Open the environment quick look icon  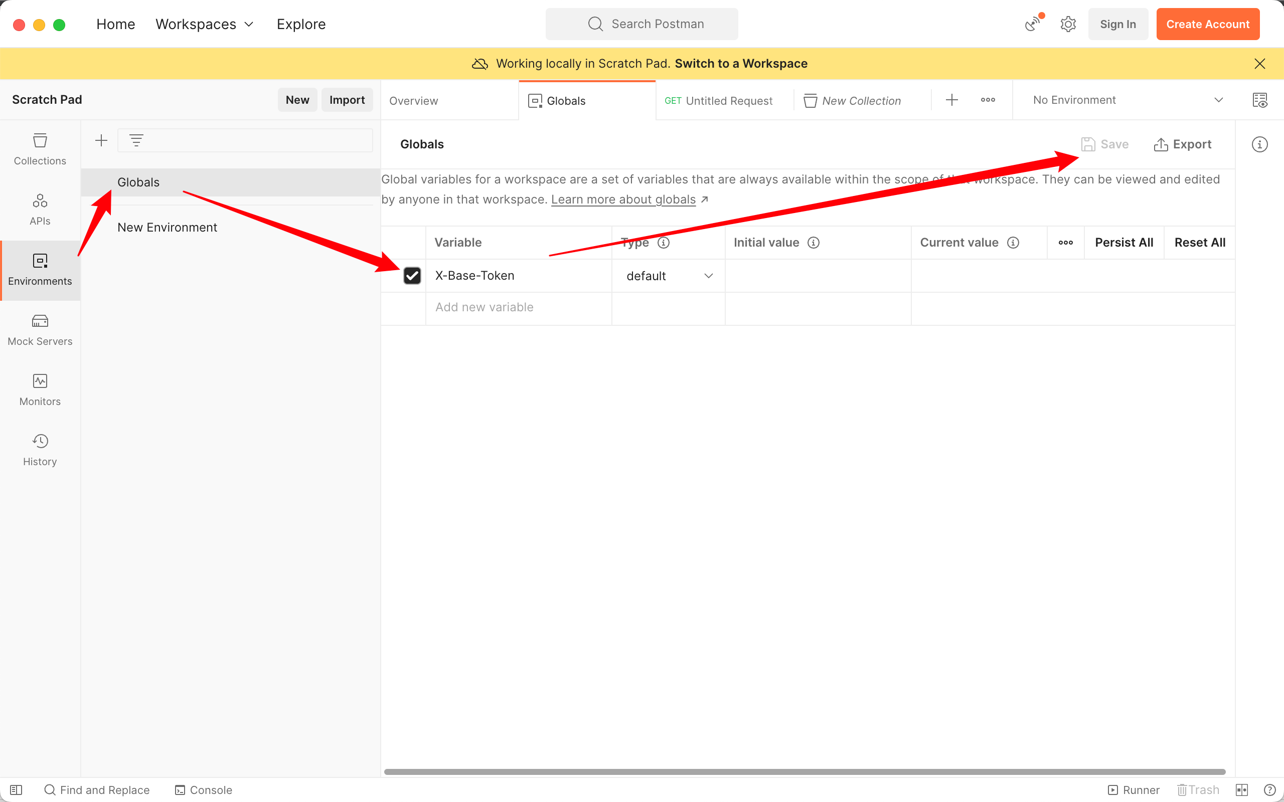coord(1259,100)
